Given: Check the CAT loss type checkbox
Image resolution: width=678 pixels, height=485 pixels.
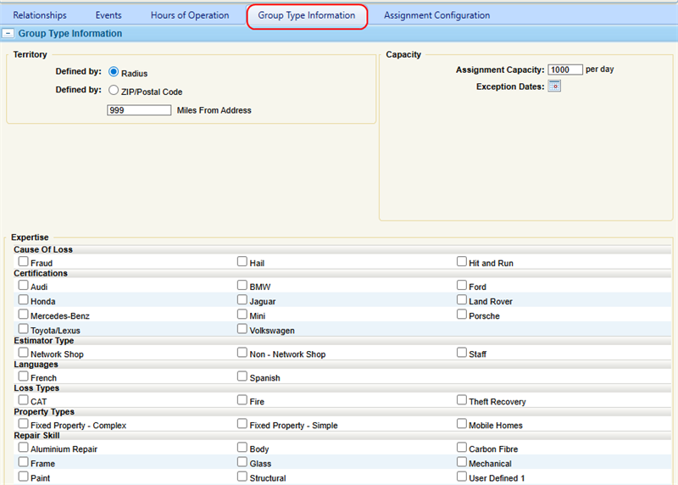Looking at the screenshot, I should pos(24,399).
